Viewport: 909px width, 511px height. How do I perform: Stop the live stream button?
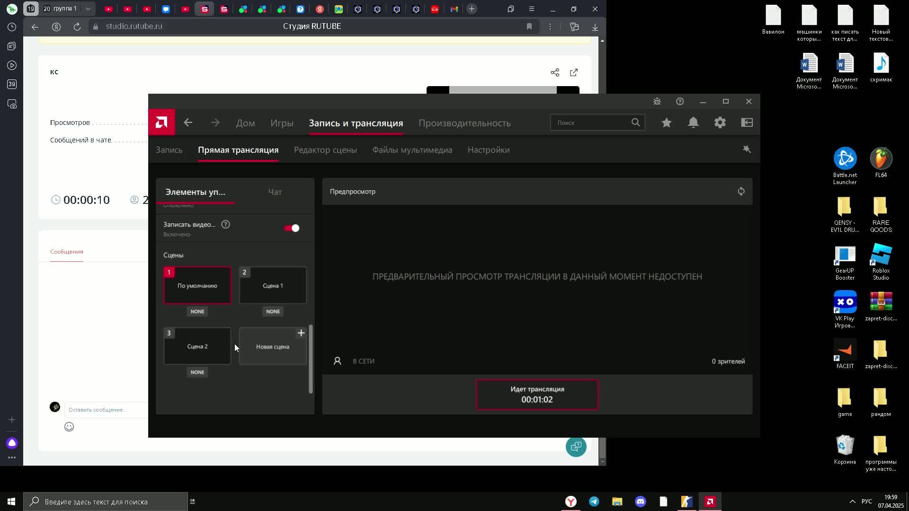(537, 394)
